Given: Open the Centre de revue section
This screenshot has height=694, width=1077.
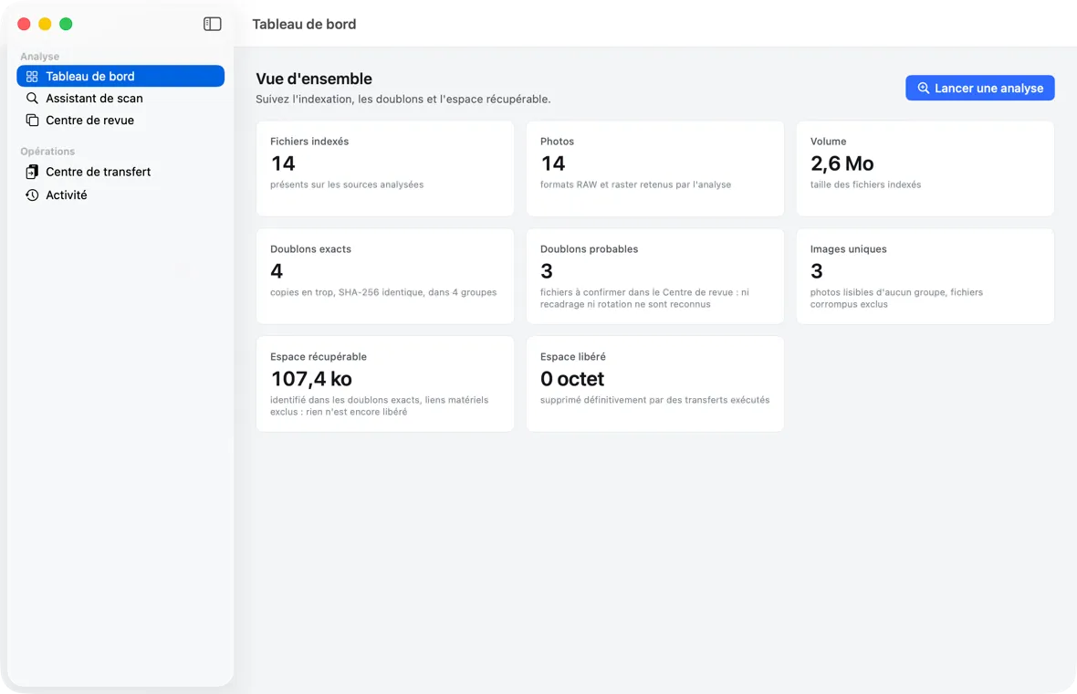Looking at the screenshot, I should (x=120, y=121).
